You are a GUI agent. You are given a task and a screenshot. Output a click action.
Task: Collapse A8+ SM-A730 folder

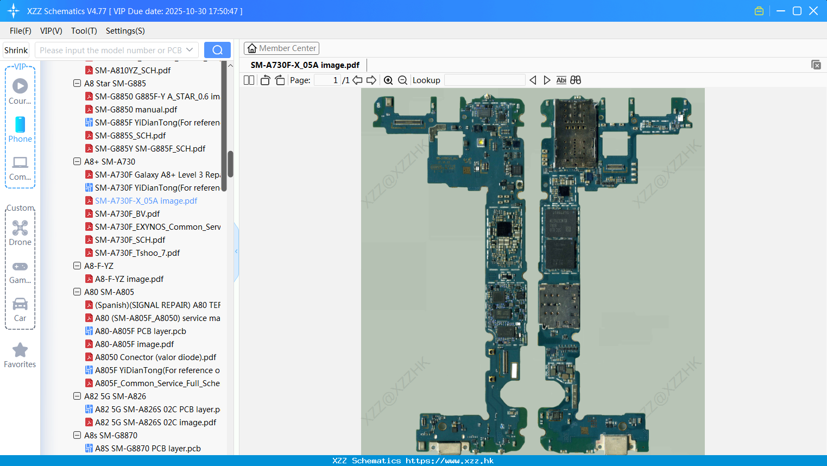click(x=77, y=162)
